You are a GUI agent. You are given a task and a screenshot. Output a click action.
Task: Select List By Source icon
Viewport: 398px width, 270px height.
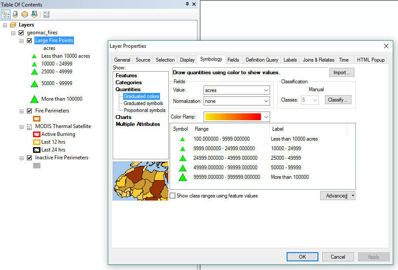[x=15, y=14]
